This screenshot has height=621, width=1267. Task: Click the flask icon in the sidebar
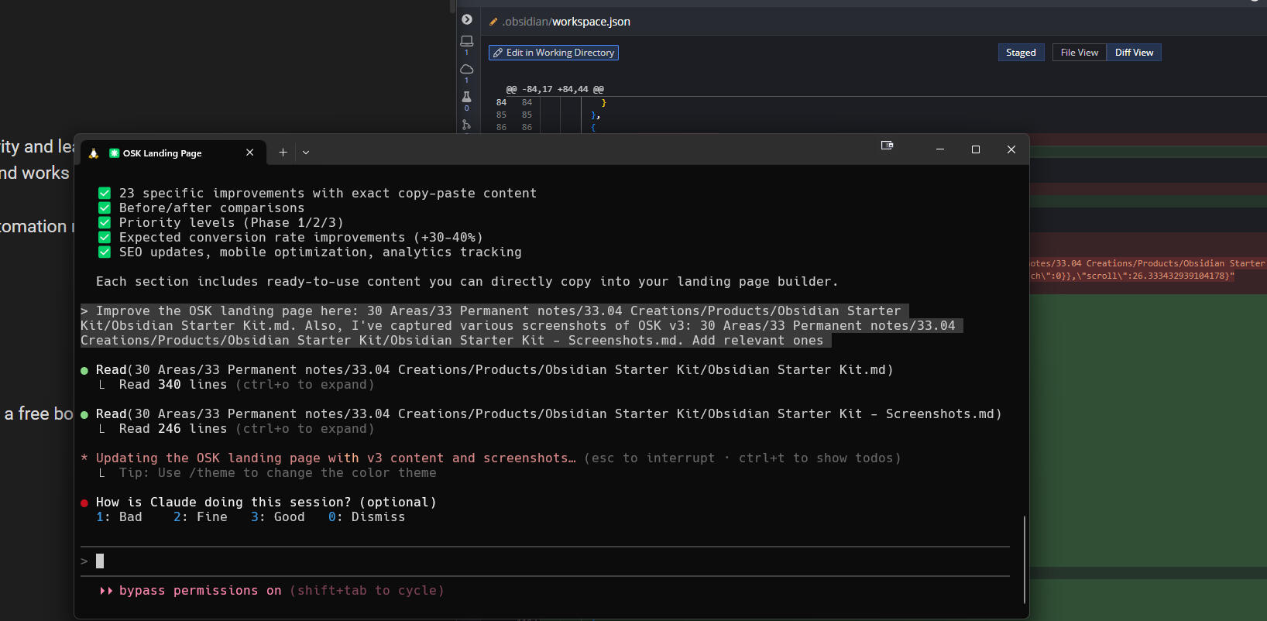pos(466,97)
